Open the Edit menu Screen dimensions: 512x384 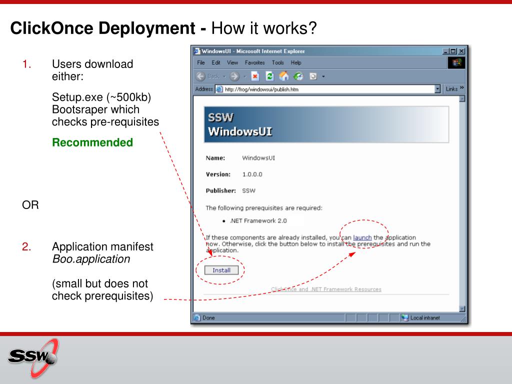216,62
